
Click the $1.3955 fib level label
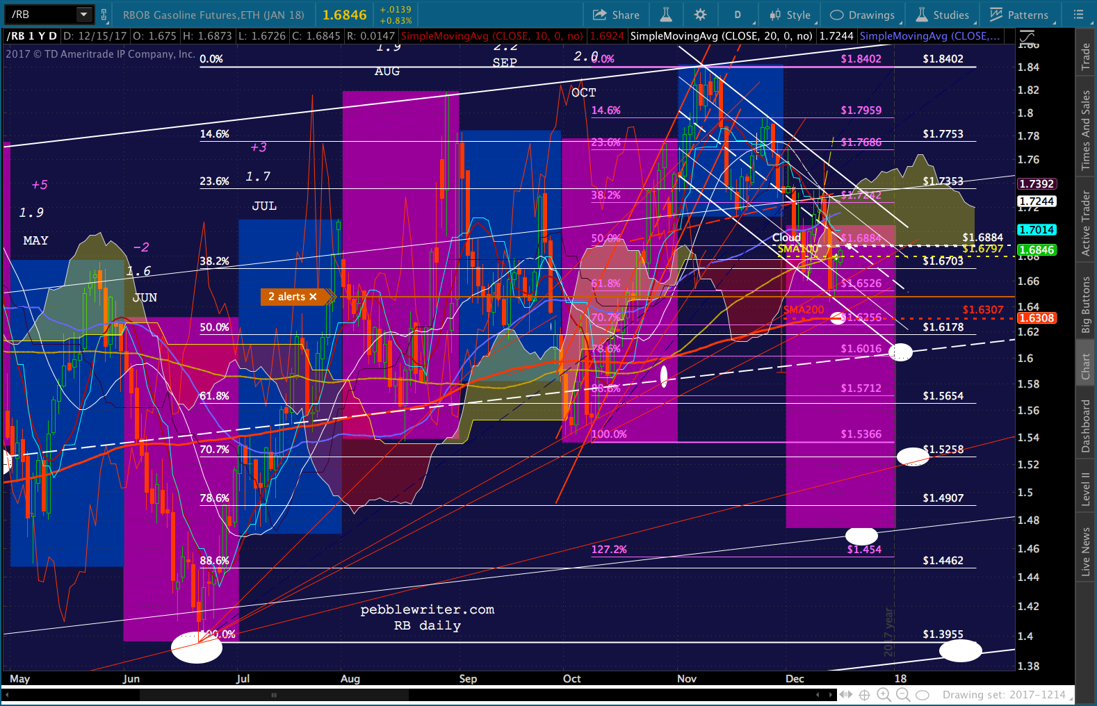943,634
